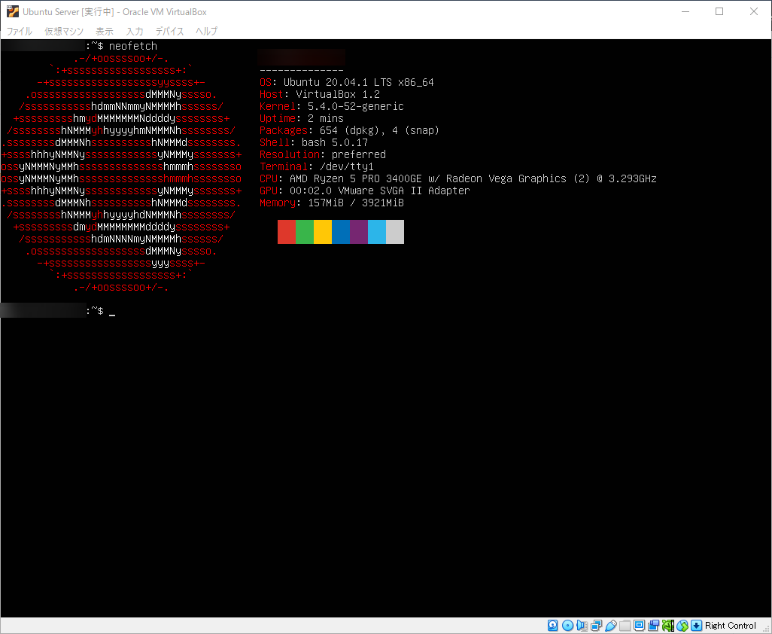Screen dimensions: 772x634
Task: Click the VirtualBox window title icon
Action: click(12, 11)
